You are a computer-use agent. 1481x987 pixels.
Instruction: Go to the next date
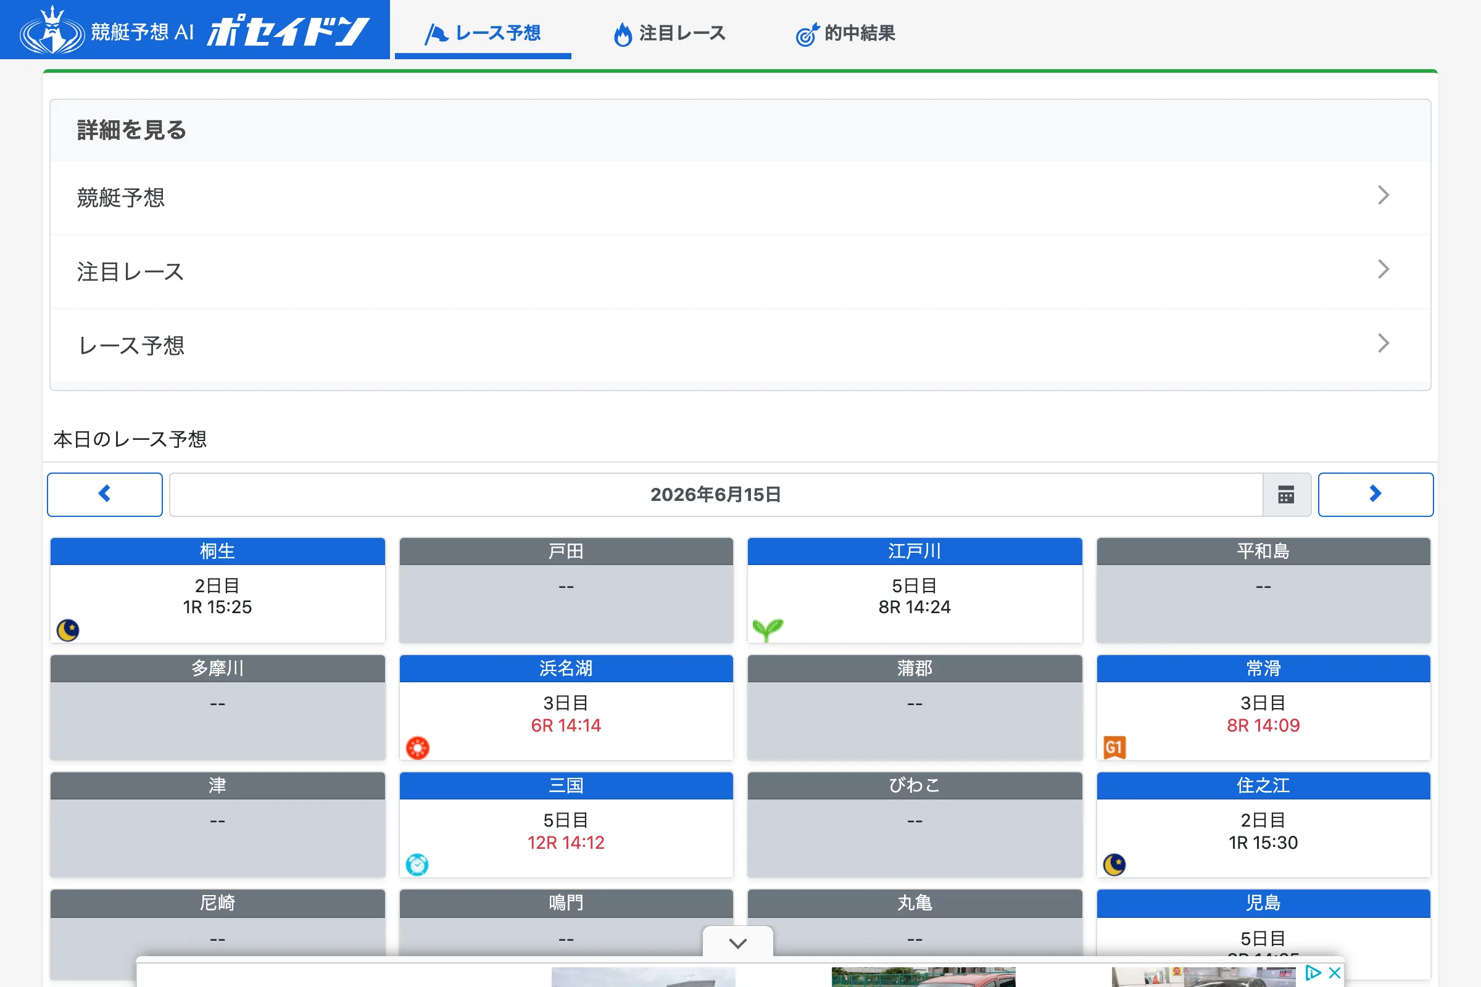coord(1375,494)
